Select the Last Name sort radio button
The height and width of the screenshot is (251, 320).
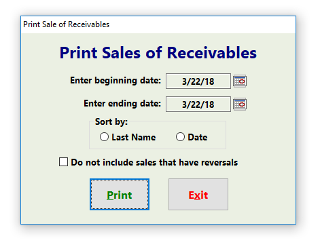point(104,137)
